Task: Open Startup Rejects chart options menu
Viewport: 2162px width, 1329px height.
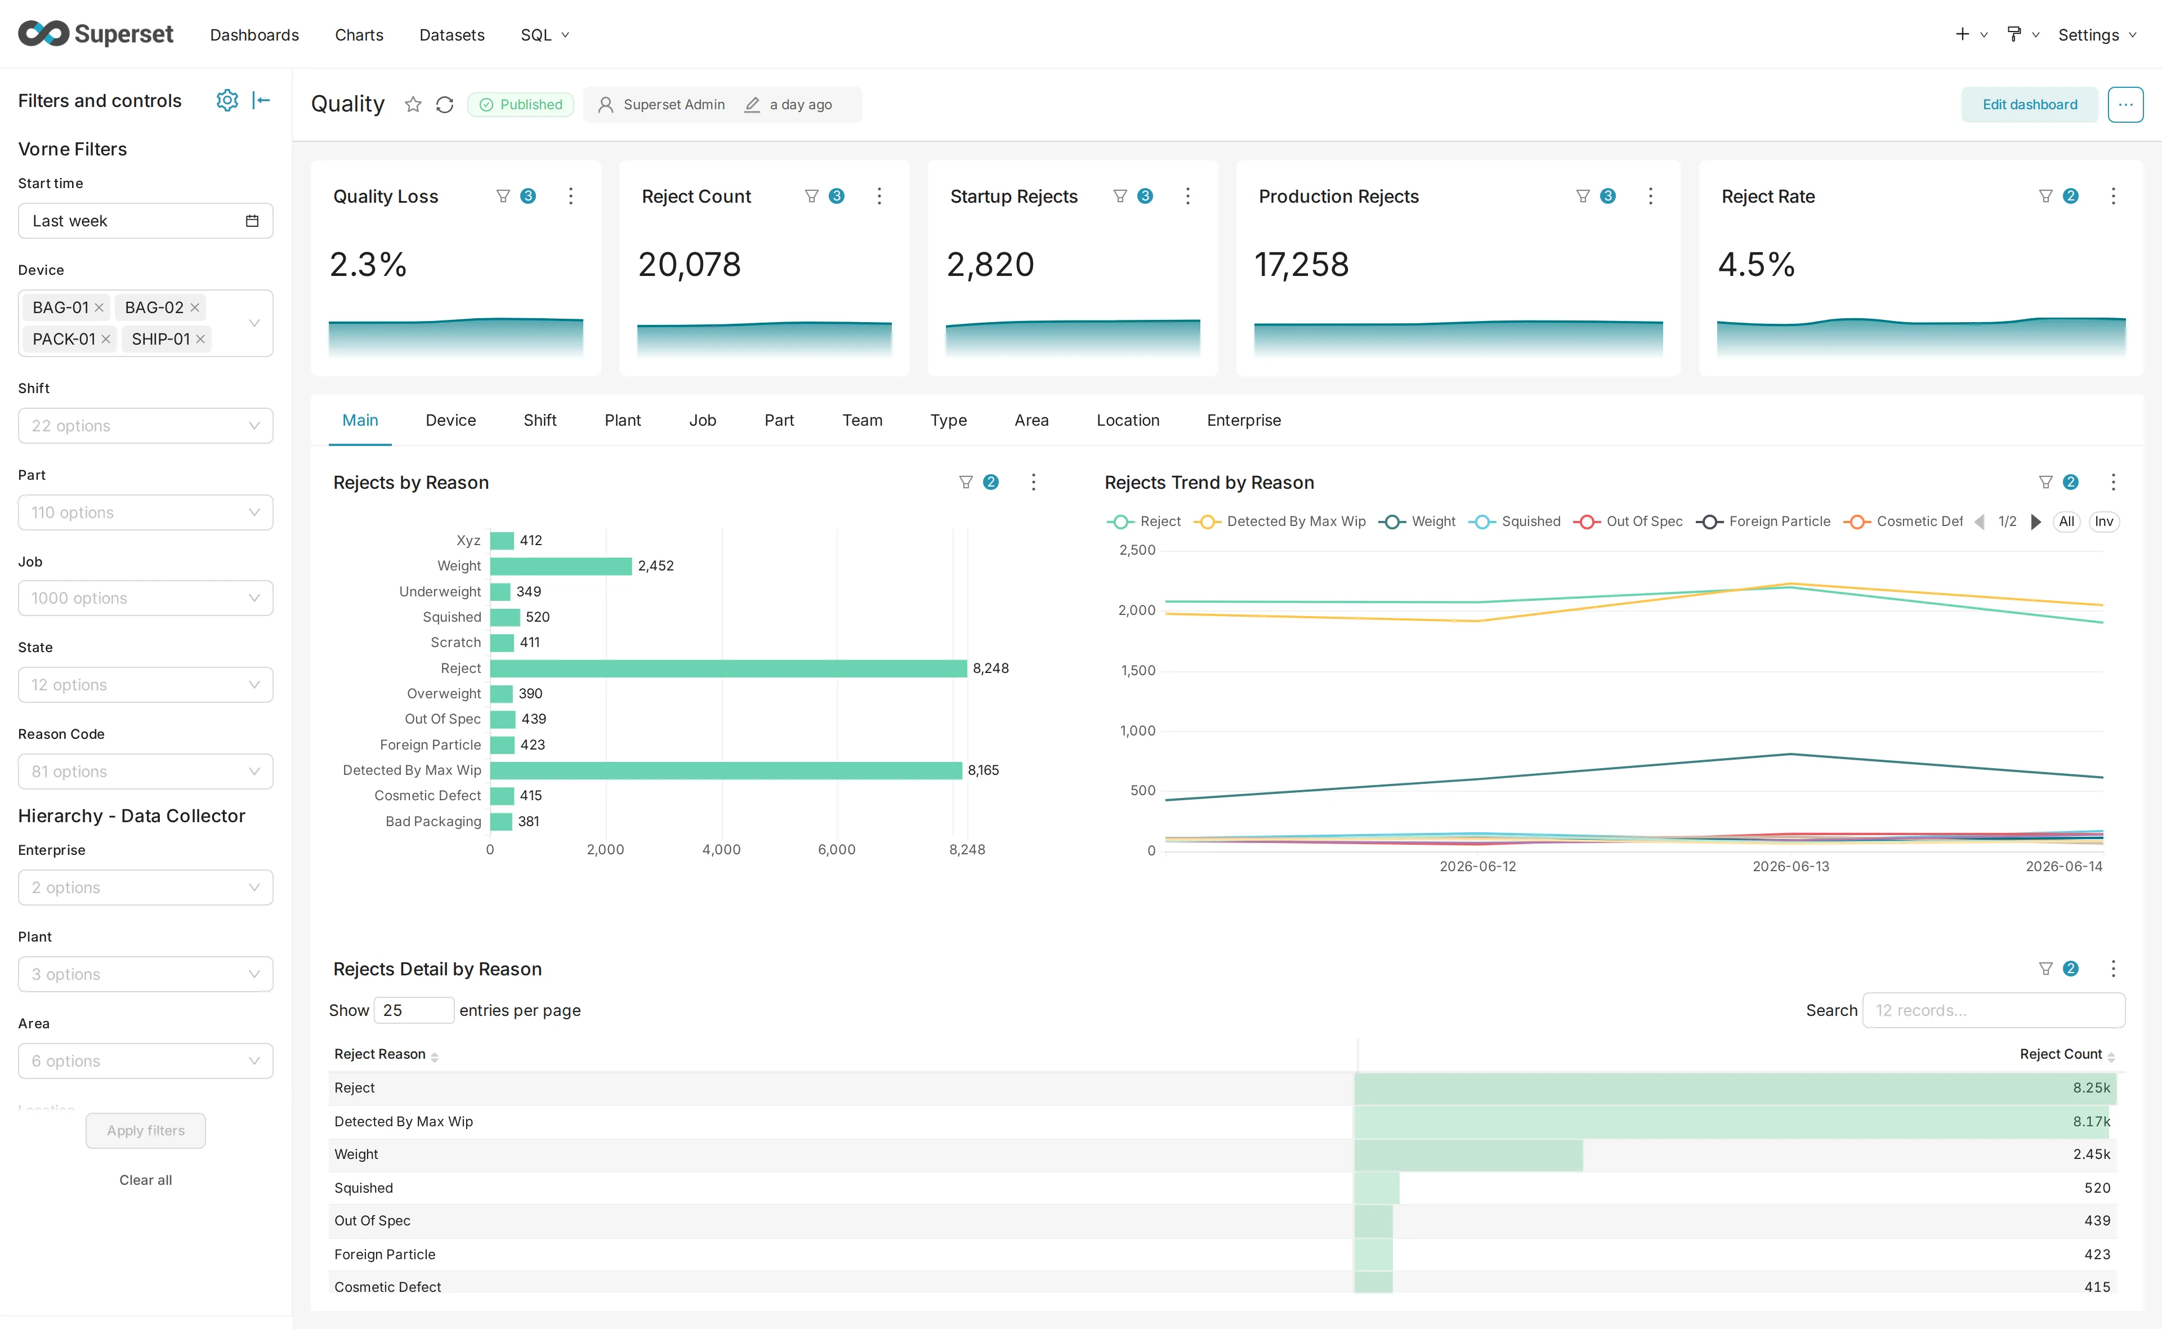Action: 1188,196
